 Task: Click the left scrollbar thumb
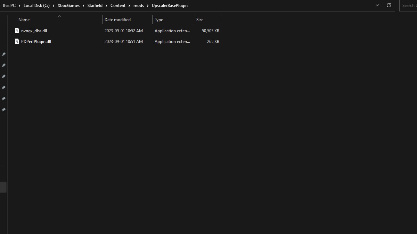pyautogui.click(x=3, y=187)
